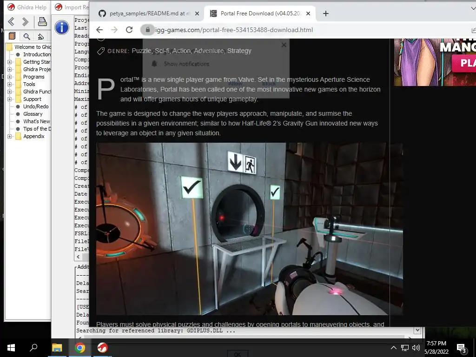
Task: Expand Support folder in help tree
Action: tap(9, 99)
